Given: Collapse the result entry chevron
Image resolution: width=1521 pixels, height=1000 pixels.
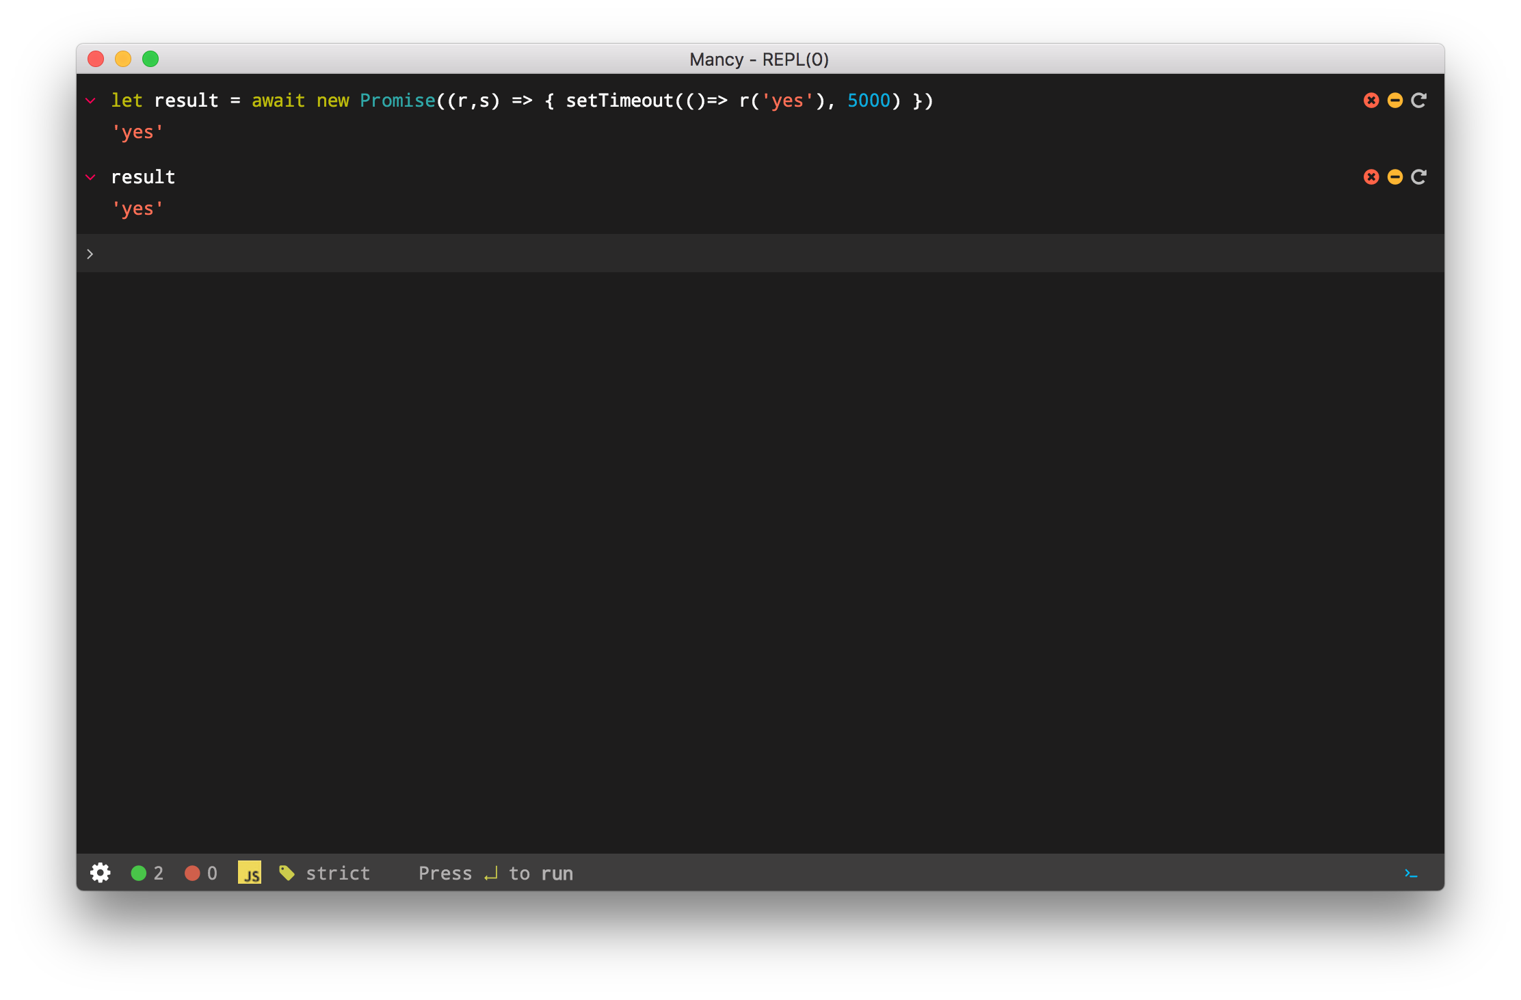Looking at the screenshot, I should (90, 178).
